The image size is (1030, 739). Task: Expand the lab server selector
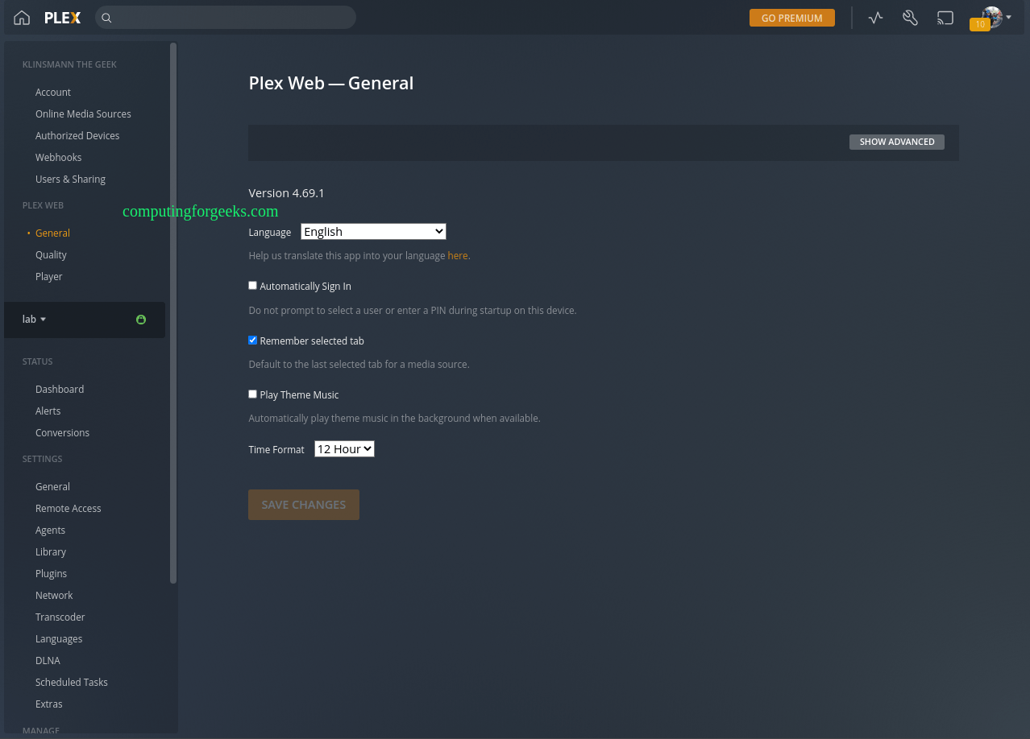click(x=34, y=319)
